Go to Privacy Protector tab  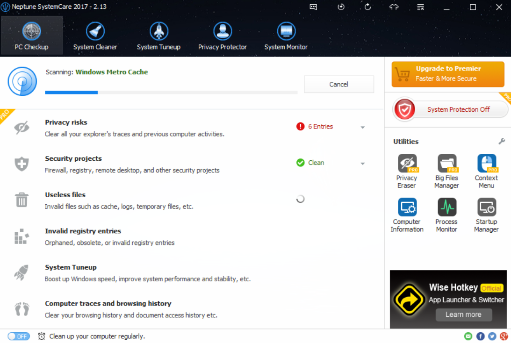[x=222, y=36]
